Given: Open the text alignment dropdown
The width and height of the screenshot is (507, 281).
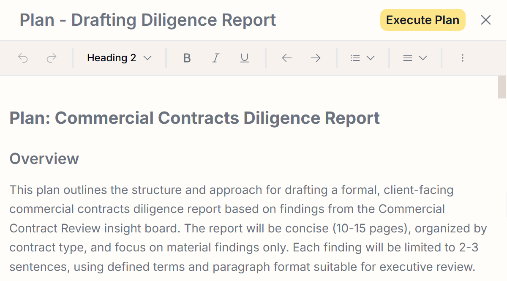Looking at the screenshot, I should click(x=415, y=58).
